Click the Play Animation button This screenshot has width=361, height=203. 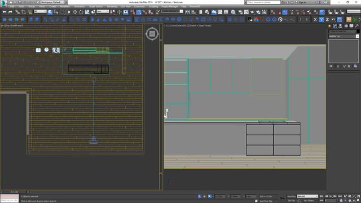(x=331, y=196)
